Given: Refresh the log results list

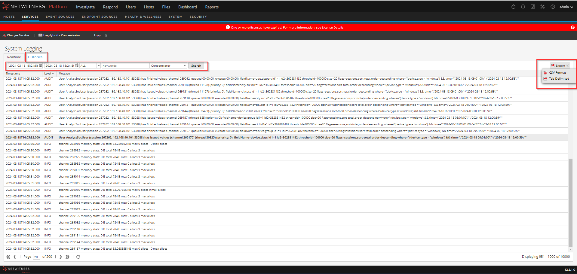Looking at the screenshot, I should point(78,257).
